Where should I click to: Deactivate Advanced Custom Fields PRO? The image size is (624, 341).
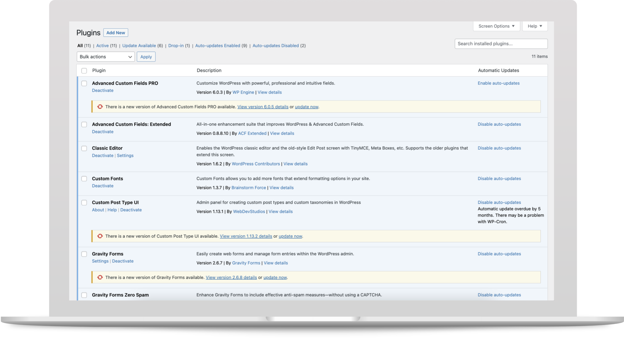tap(103, 90)
